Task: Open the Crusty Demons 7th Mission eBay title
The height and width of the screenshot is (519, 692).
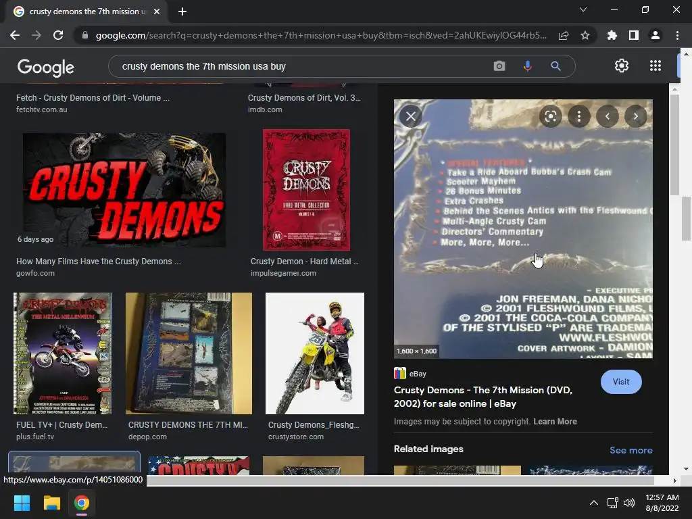Action: (483, 397)
